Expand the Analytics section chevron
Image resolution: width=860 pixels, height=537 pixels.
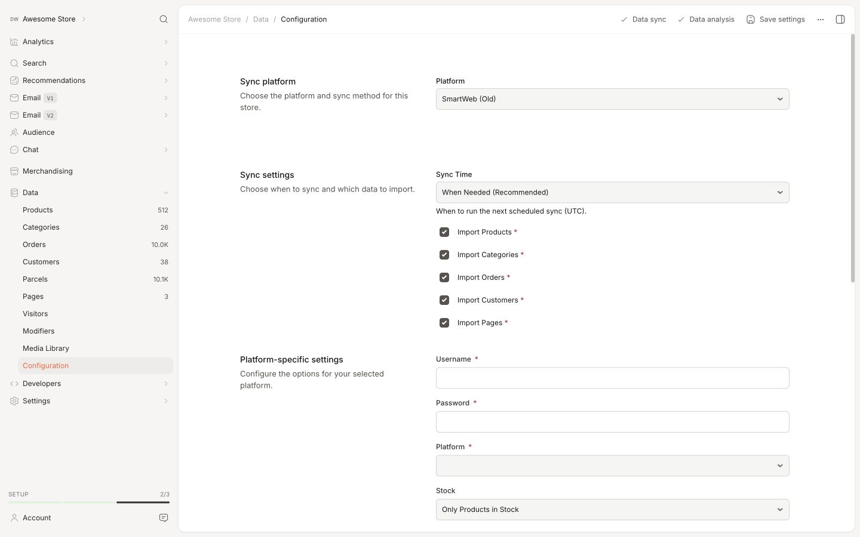coord(166,42)
